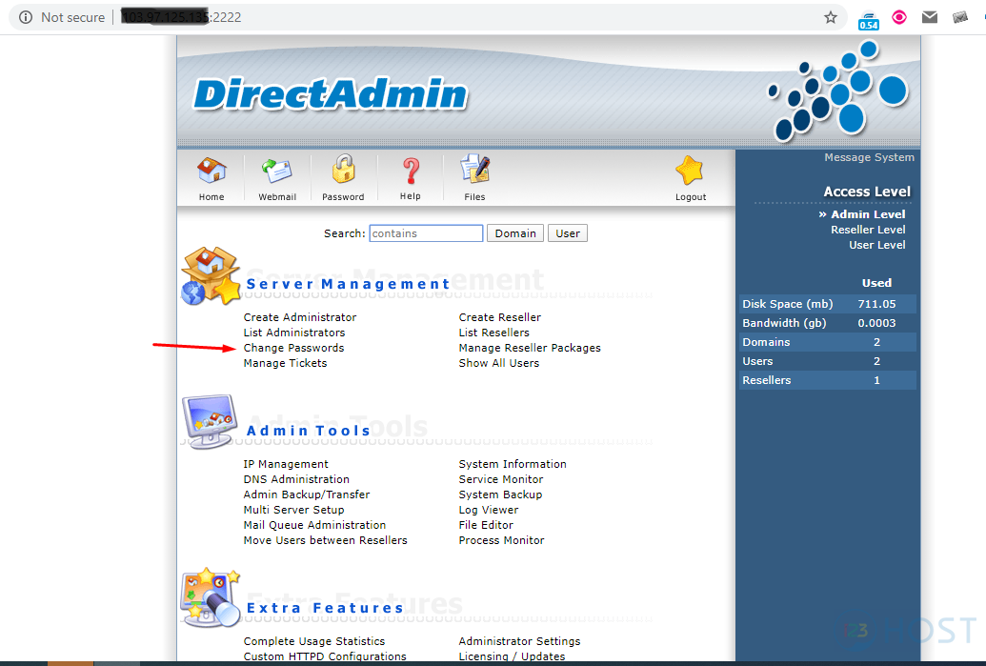Open Create Administrator
The height and width of the screenshot is (666, 986).
[300, 317]
